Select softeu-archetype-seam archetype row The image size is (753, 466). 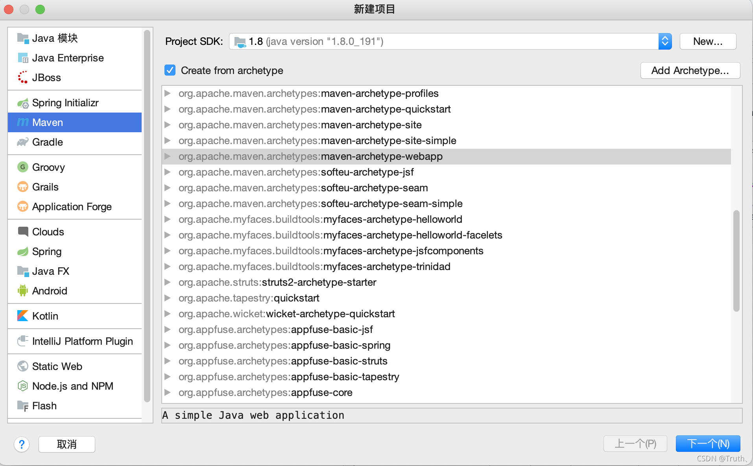pyautogui.click(x=446, y=188)
